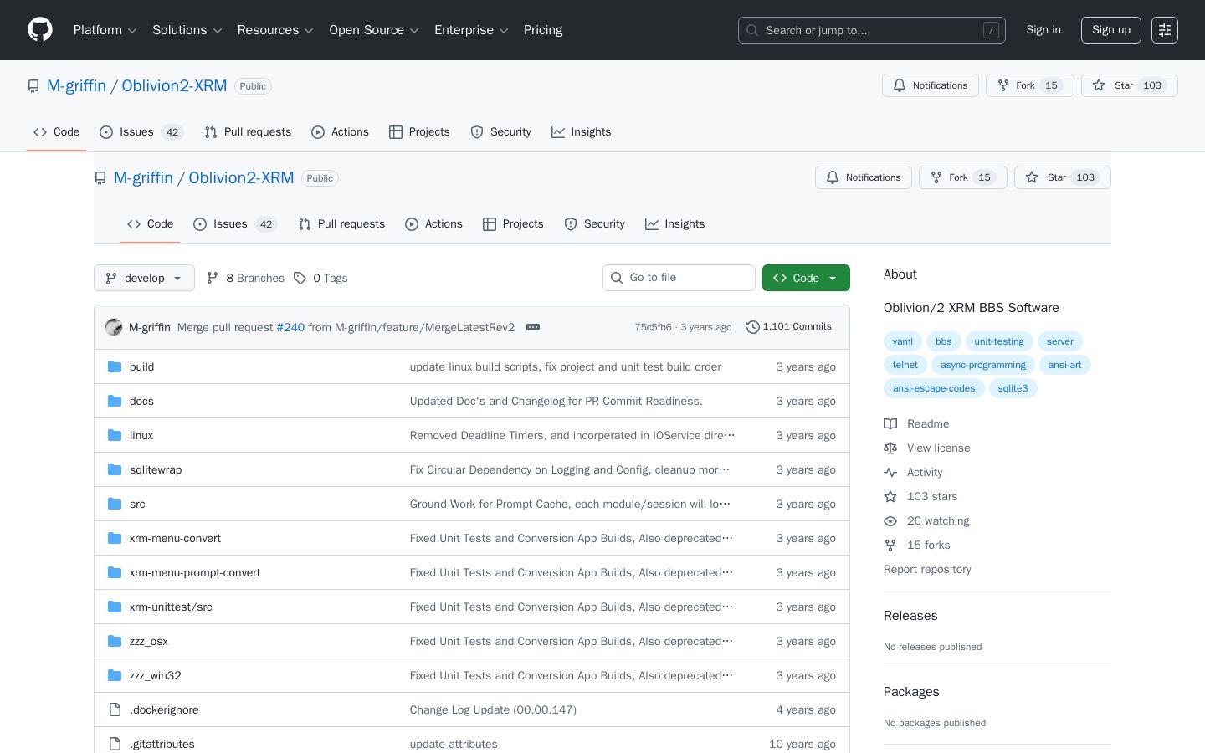Expand the commit message ellipsis
The width and height of the screenshot is (1205, 753).
tap(533, 327)
